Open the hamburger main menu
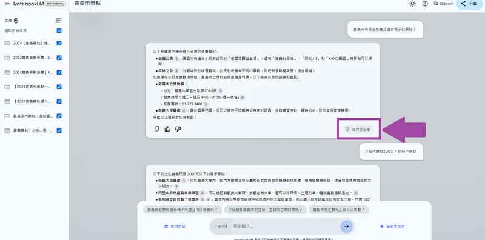 click(7, 4)
